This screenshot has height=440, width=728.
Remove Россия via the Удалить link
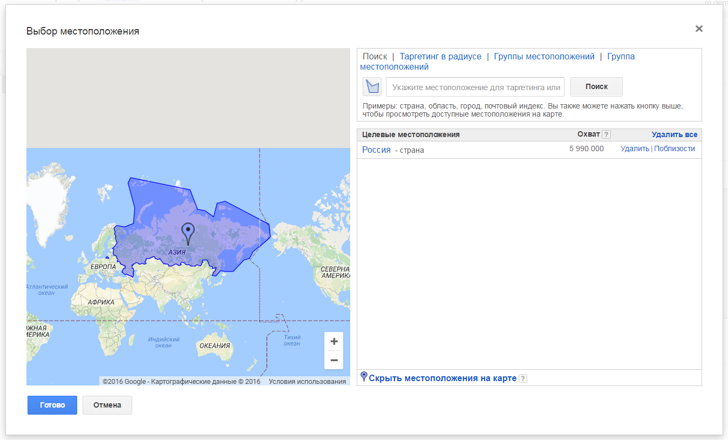[635, 149]
